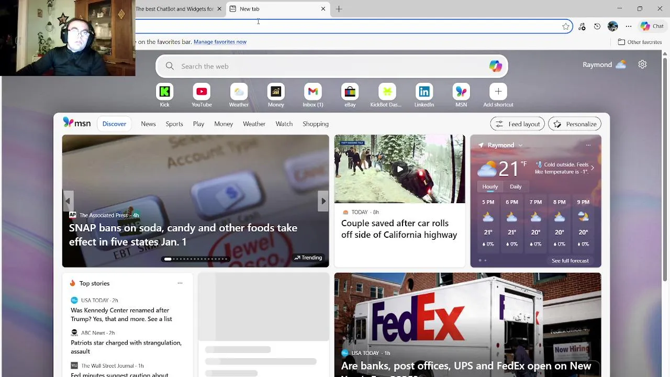
Task: Switch weather card to Daily view
Action: point(516,186)
